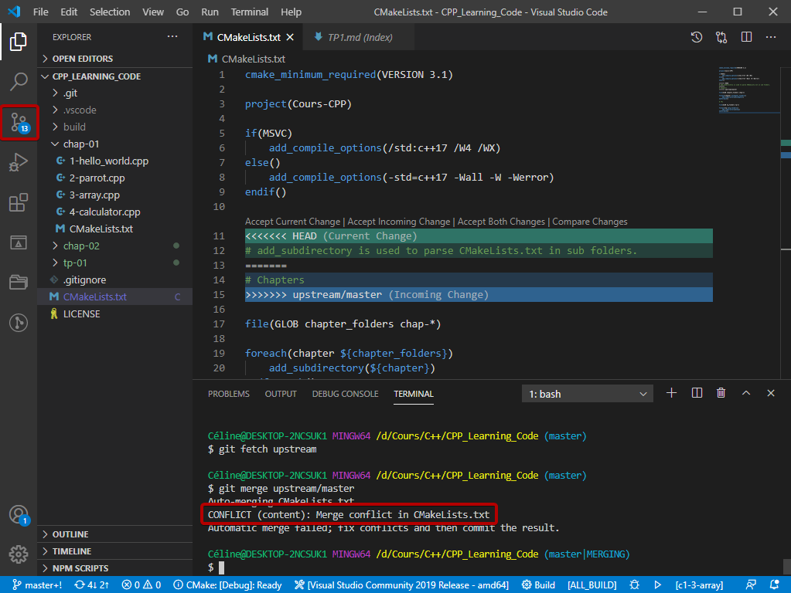This screenshot has height=593, width=791.
Task: Click the master+! branch in status bar
Action: [37, 585]
